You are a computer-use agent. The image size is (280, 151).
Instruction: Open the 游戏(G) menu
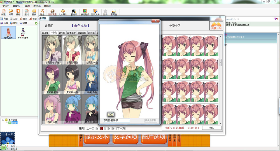coord(37,6)
